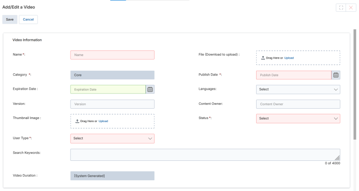Click the '0 of 4000' character counter
Viewport: 359px width, 191px height.
(x=332, y=163)
